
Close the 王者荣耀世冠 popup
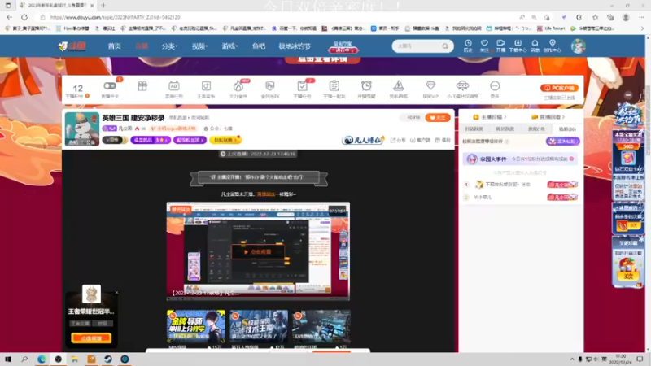(x=116, y=293)
